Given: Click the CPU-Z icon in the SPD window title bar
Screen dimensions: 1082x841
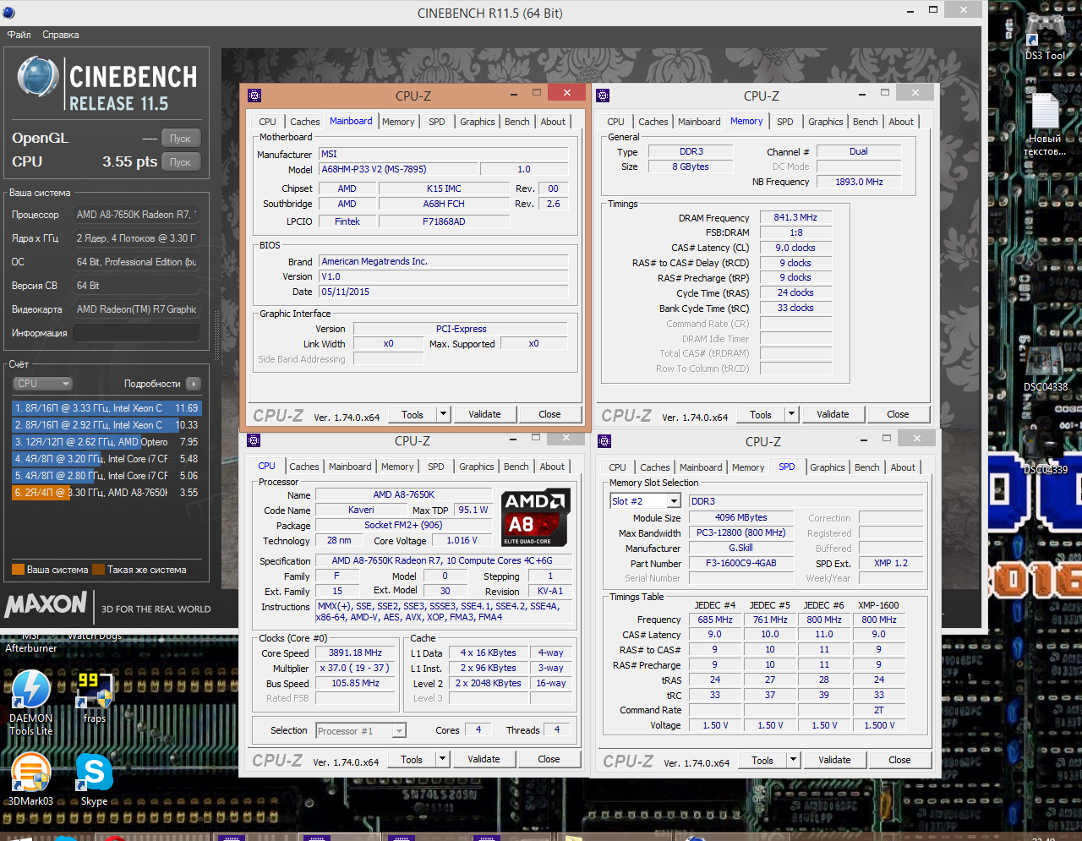Looking at the screenshot, I should [x=604, y=441].
